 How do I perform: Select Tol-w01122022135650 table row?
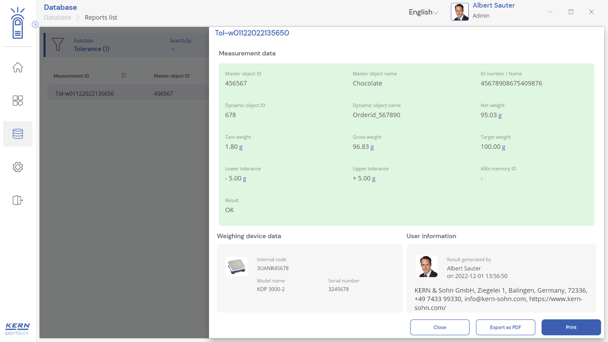click(85, 94)
